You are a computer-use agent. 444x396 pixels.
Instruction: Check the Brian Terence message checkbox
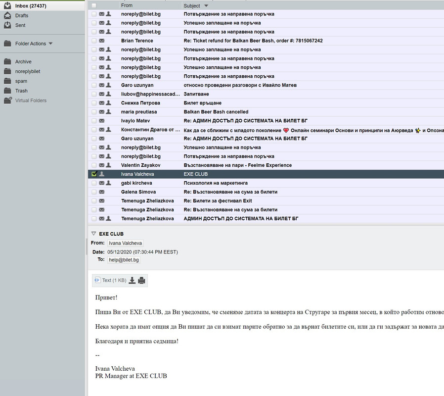point(94,41)
